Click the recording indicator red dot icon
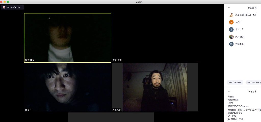Screen dimensions: 261x122 4,7
